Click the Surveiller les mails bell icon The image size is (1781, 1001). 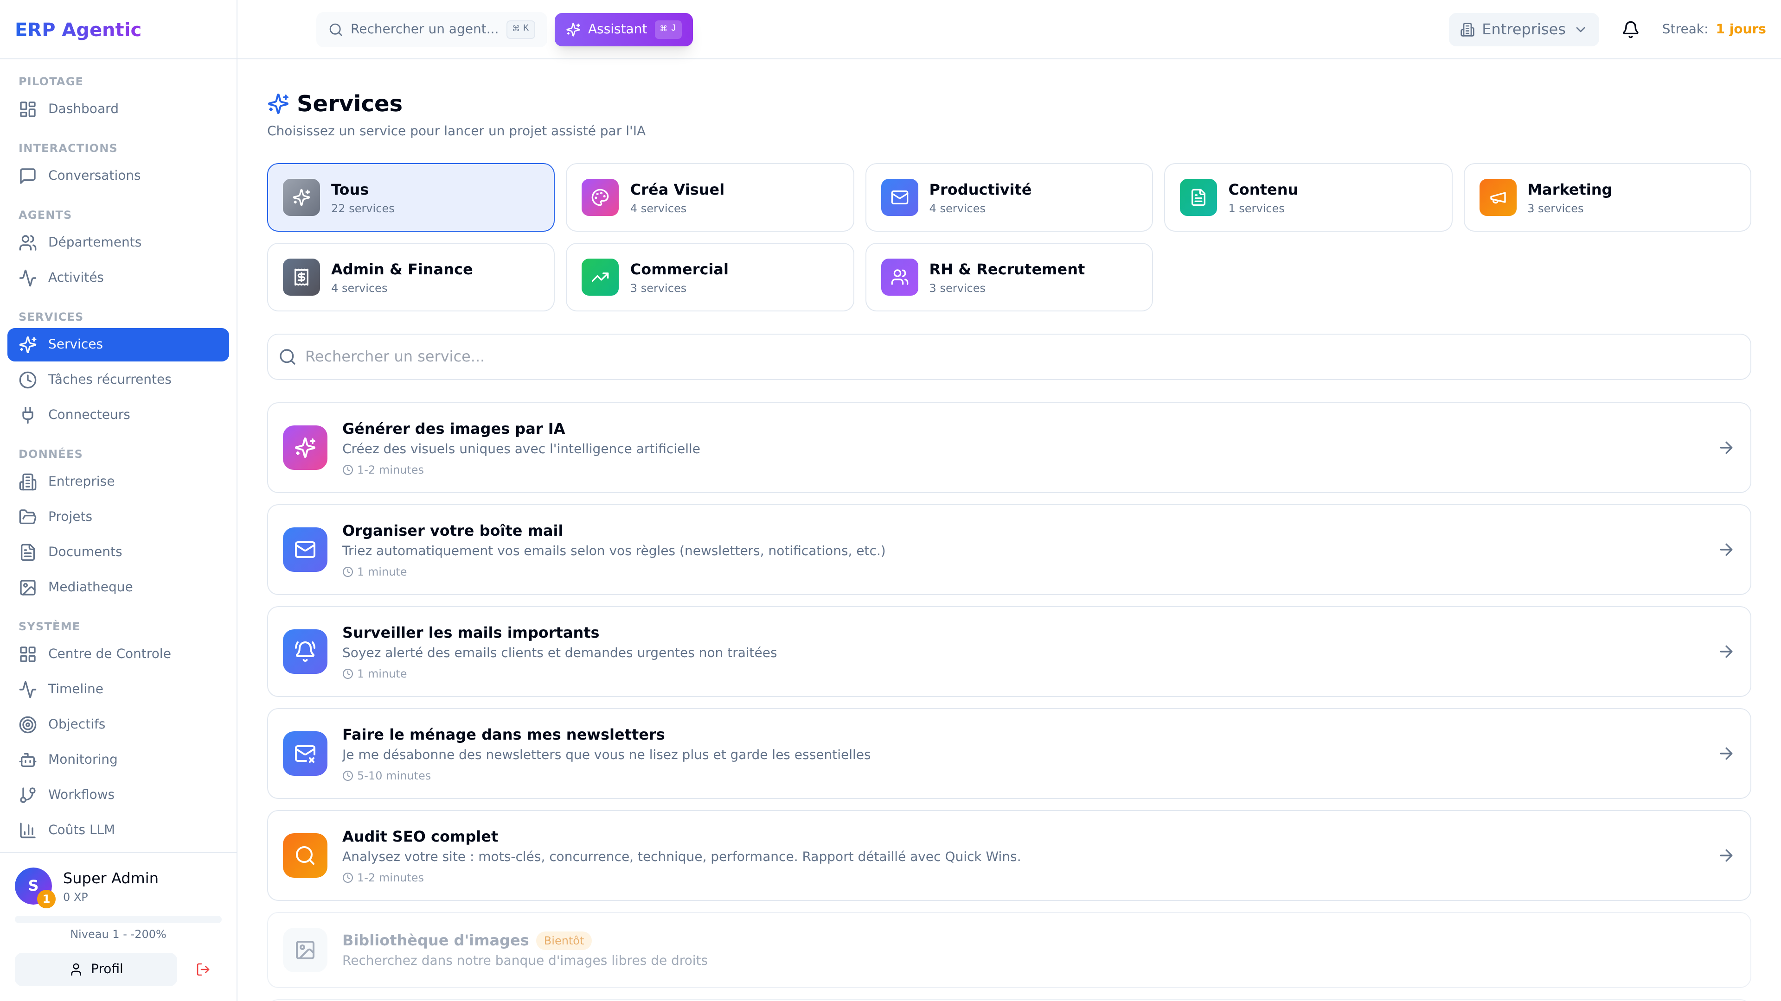coord(305,652)
